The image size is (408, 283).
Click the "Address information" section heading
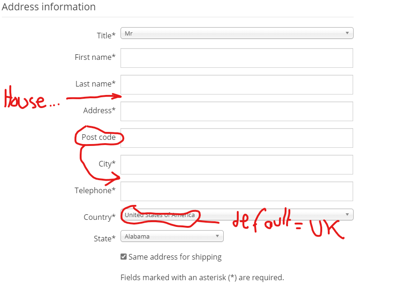click(x=49, y=7)
